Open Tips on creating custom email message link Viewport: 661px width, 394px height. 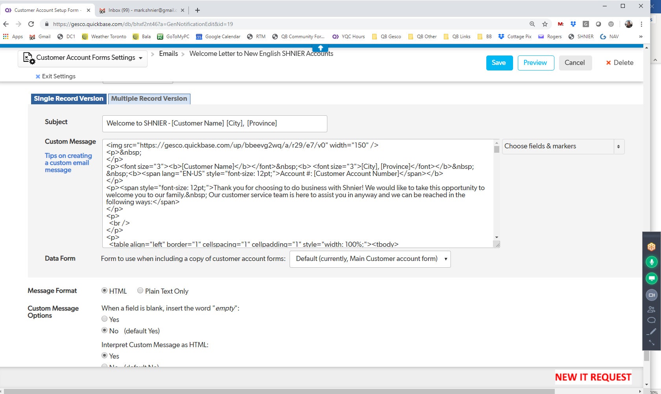click(68, 163)
